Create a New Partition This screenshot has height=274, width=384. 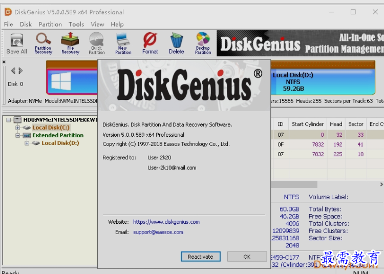click(x=123, y=44)
